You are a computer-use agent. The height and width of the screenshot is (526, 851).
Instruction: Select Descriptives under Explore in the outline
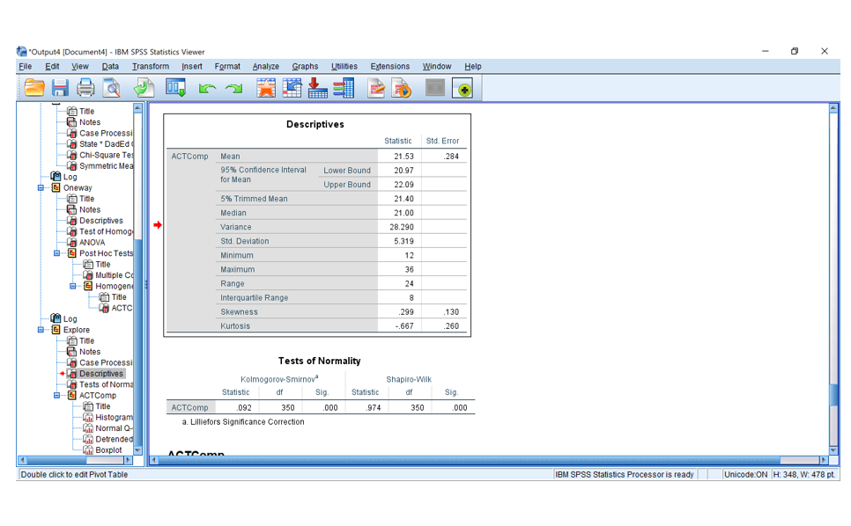(x=101, y=374)
